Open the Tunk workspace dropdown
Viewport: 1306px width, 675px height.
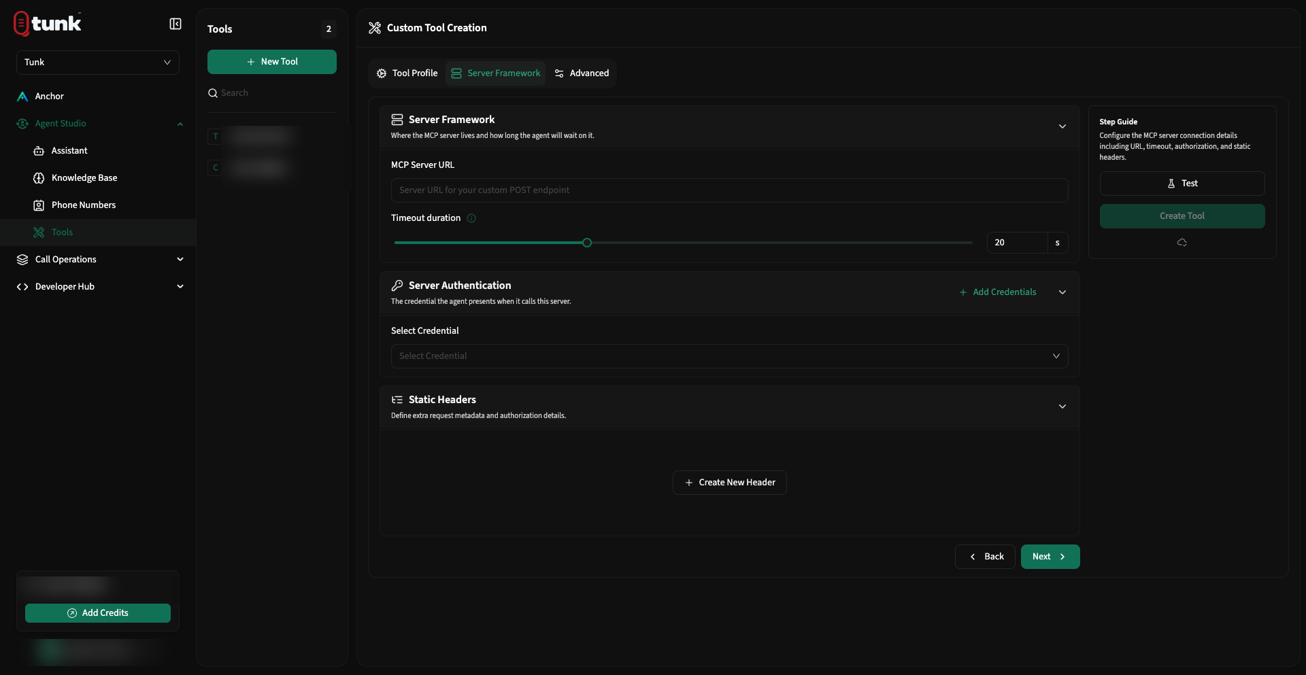pyautogui.click(x=98, y=63)
